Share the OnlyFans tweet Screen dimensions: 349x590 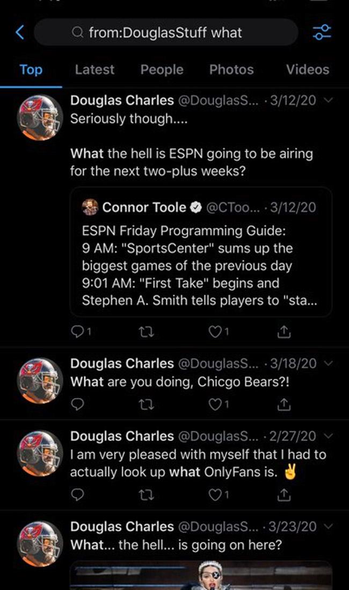283,494
